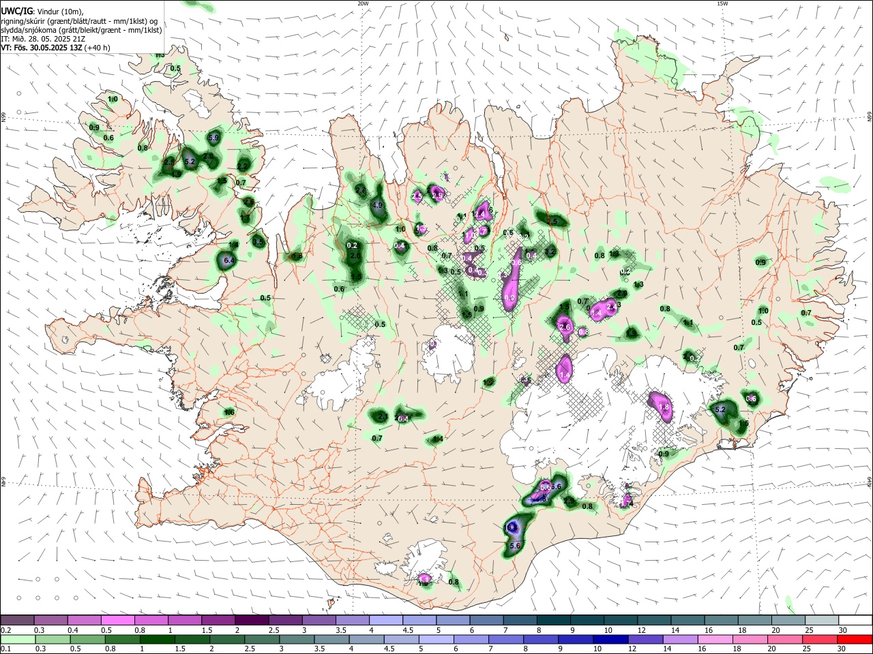Click upper legend swatch between 7 and 8
873x654 pixels.
520,620
